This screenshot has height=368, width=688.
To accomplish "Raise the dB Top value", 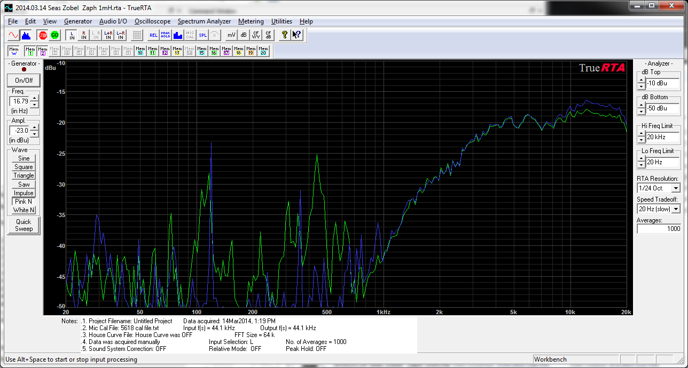I will pyautogui.click(x=641, y=81).
